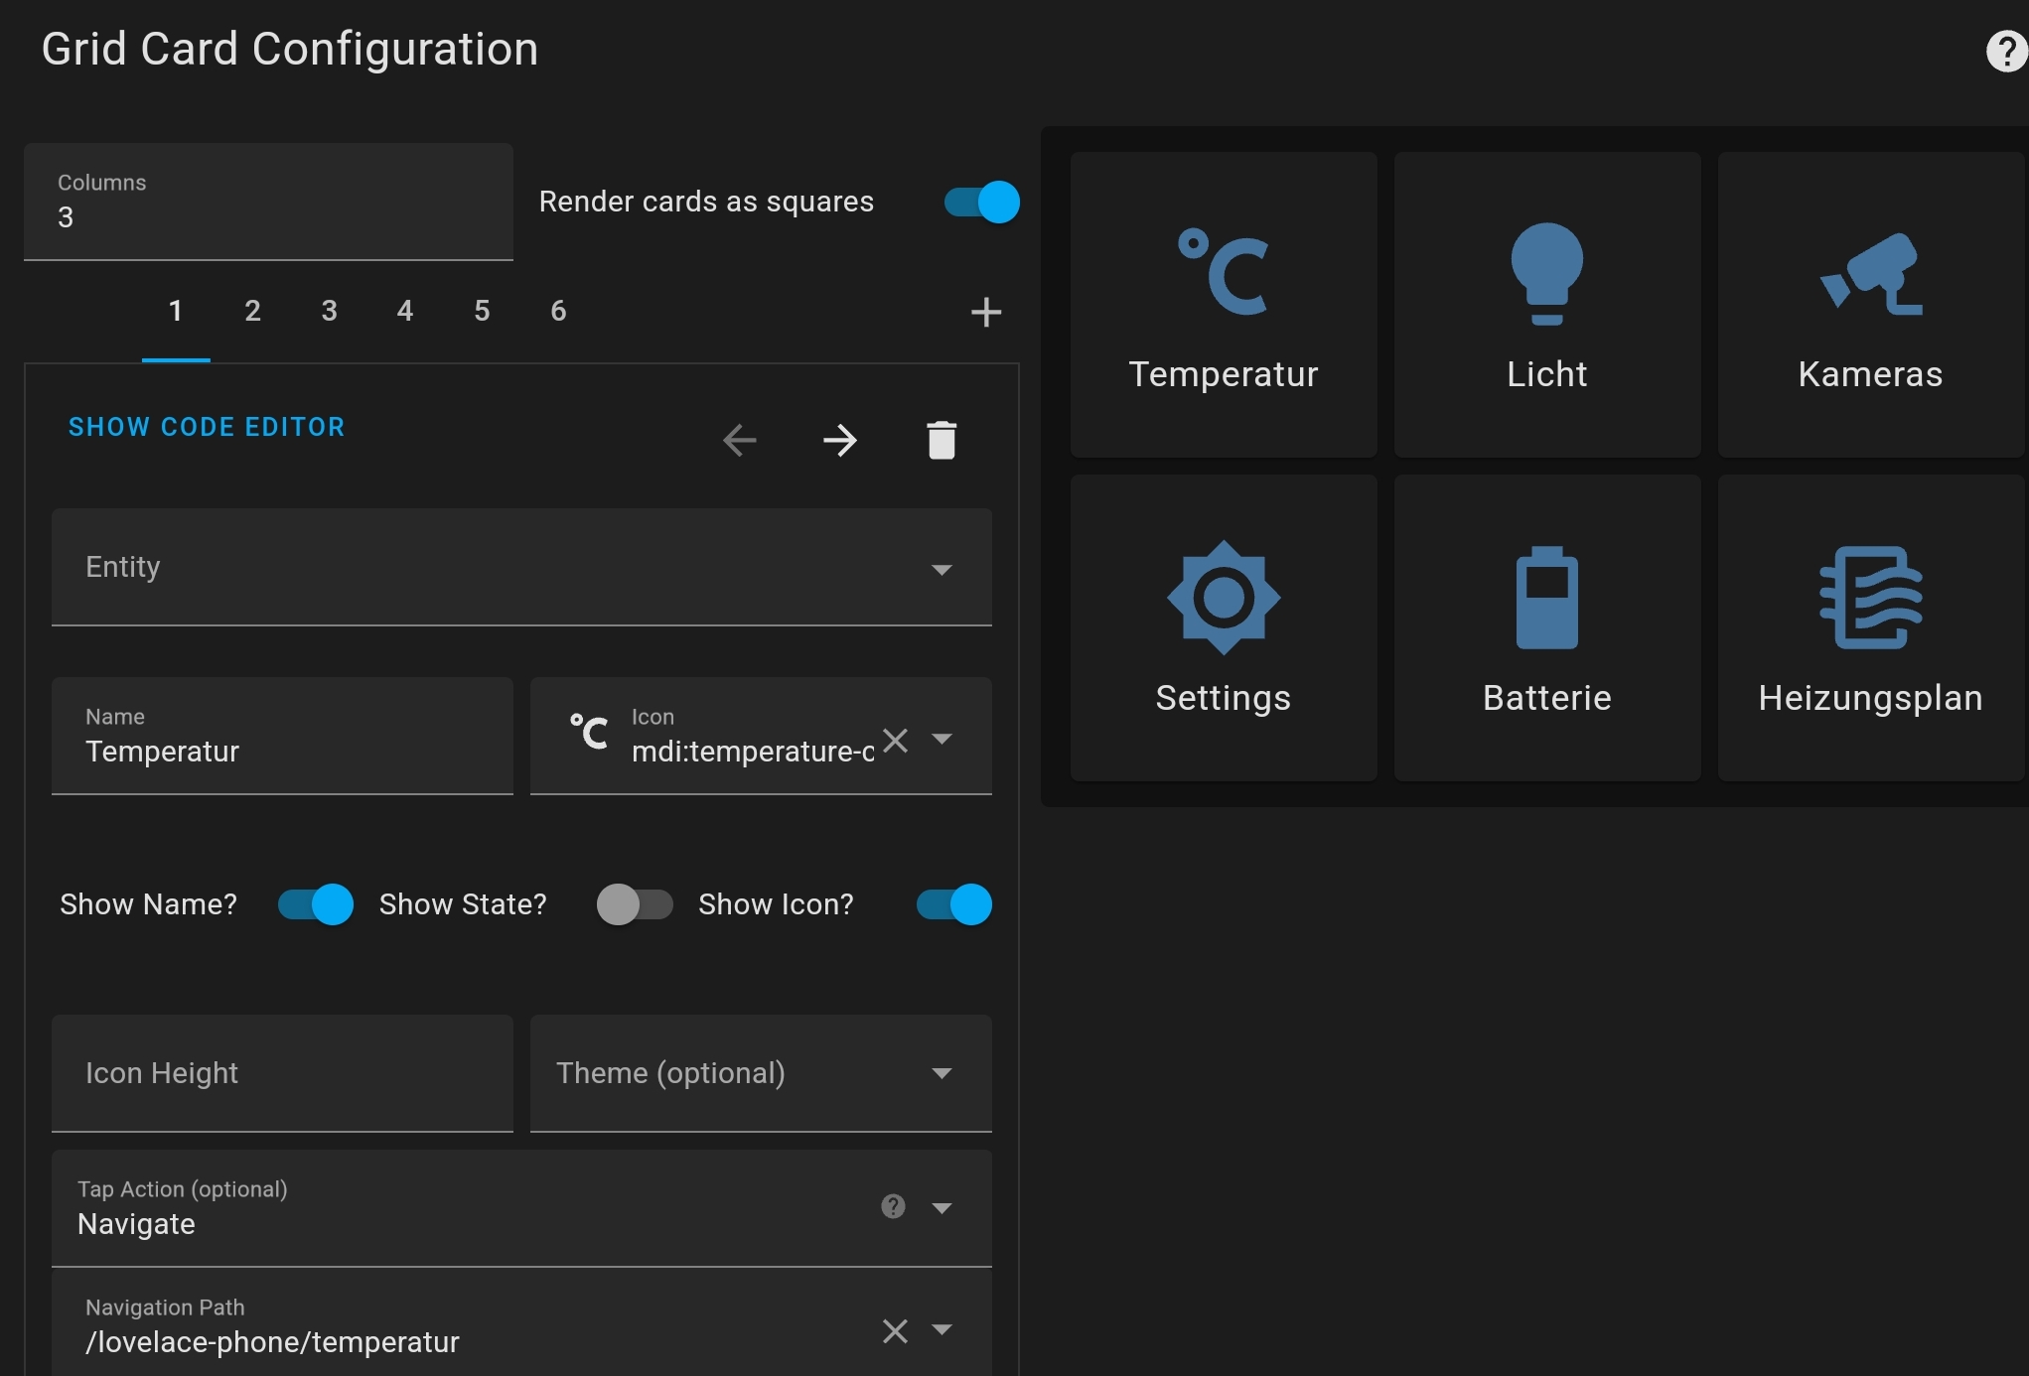Open the Tap Action dropdown
The image size is (2029, 1376).
[x=942, y=1208]
